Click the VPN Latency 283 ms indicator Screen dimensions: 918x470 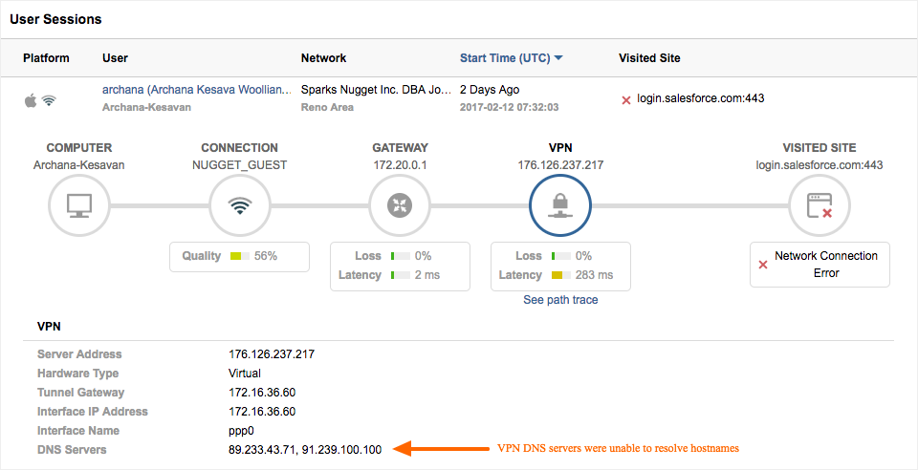click(560, 275)
